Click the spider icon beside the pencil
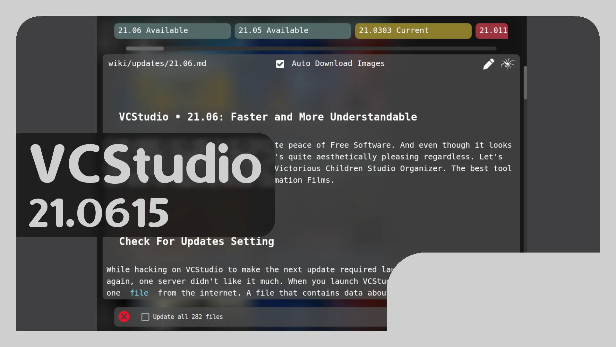 click(508, 64)
